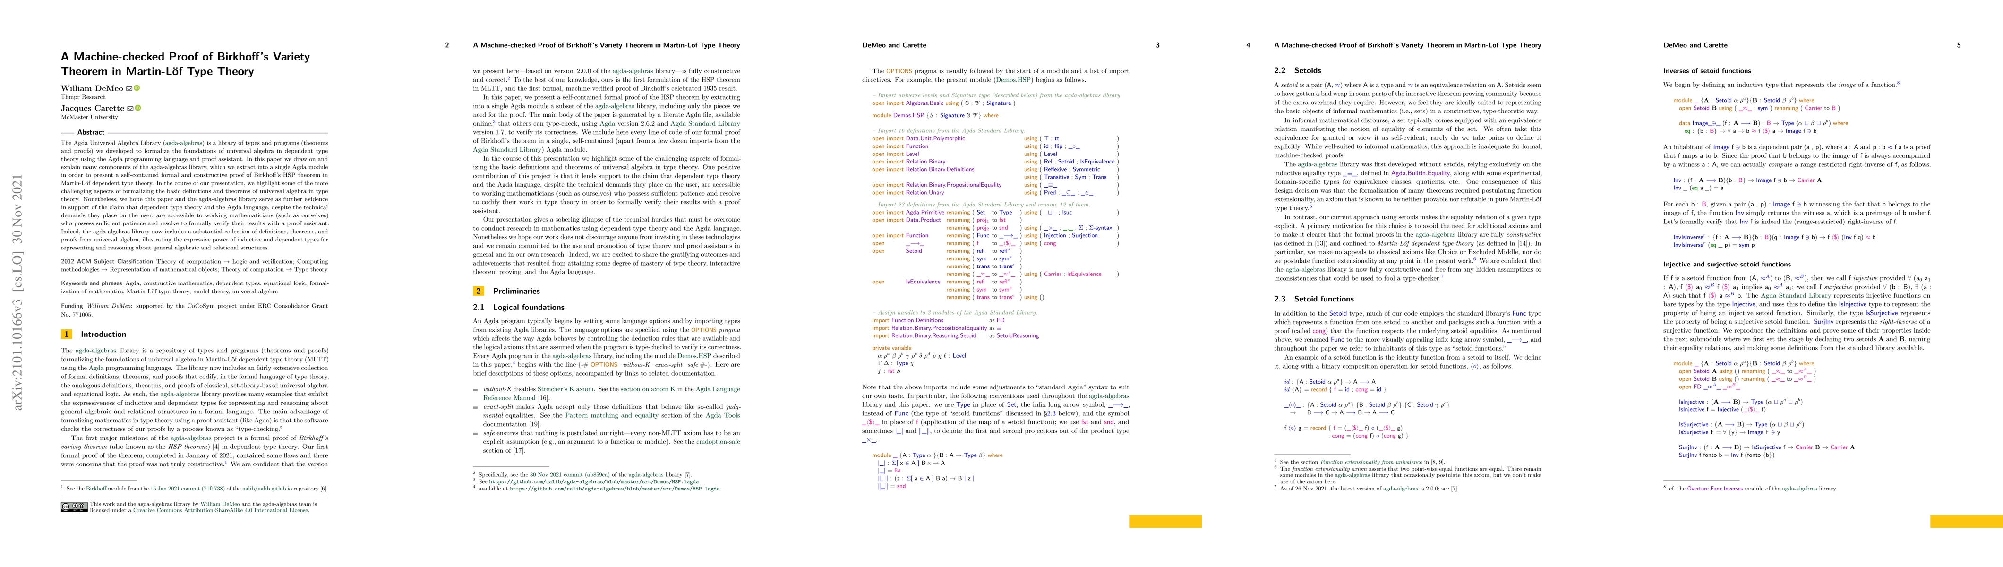Open the cmdoption-safe link
Image resolution: width=2003 pixels, height=567 pixels.
(x=718, y=442)
